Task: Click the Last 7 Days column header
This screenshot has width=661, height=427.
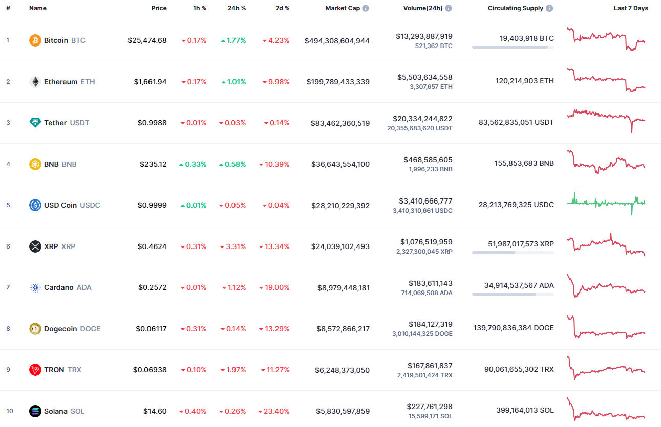Action: click(631, 8)
